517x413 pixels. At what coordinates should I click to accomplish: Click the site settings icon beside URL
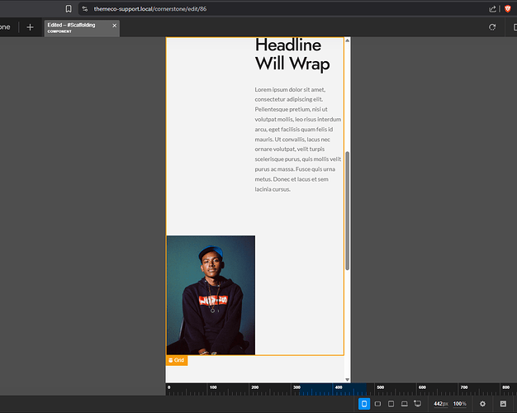[x=85, y=8]
